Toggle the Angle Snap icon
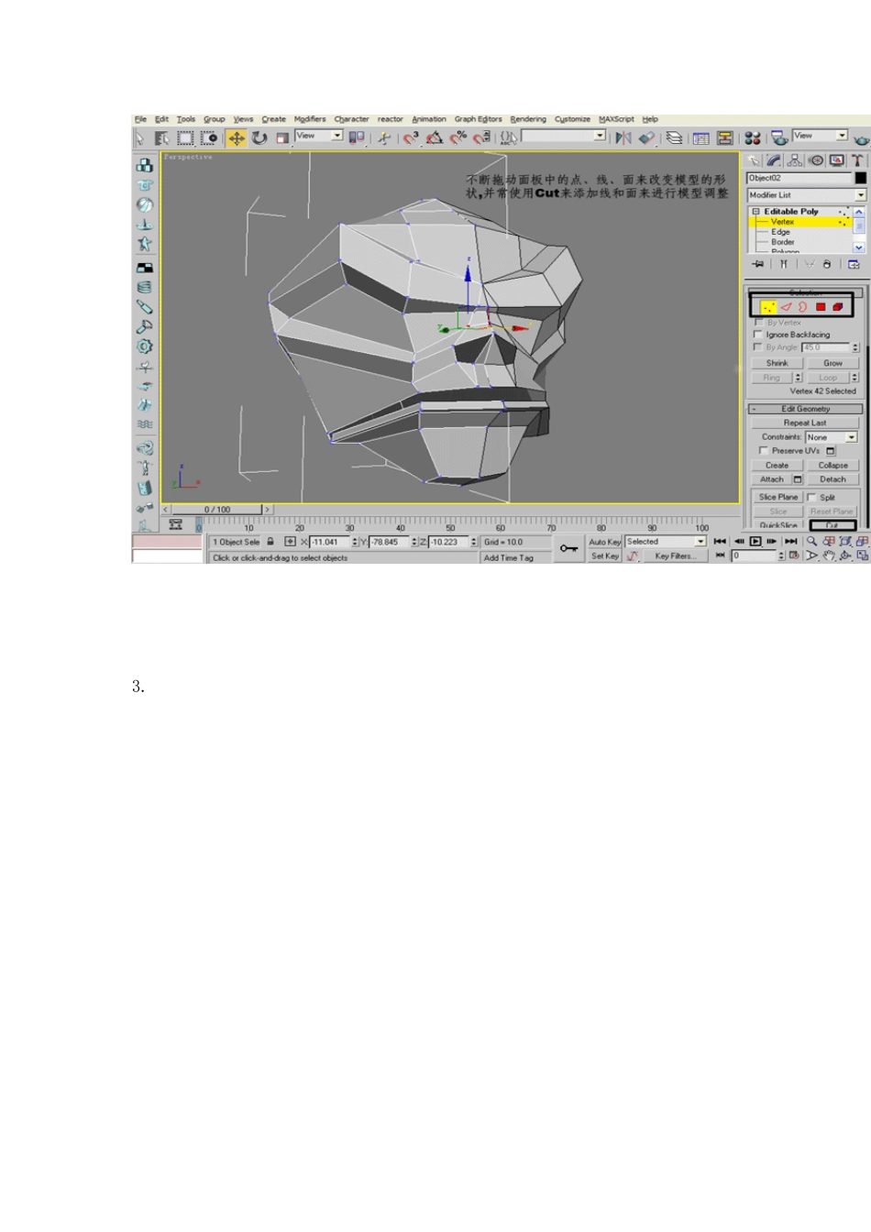 pyautogui.click(x=435, y=137)
